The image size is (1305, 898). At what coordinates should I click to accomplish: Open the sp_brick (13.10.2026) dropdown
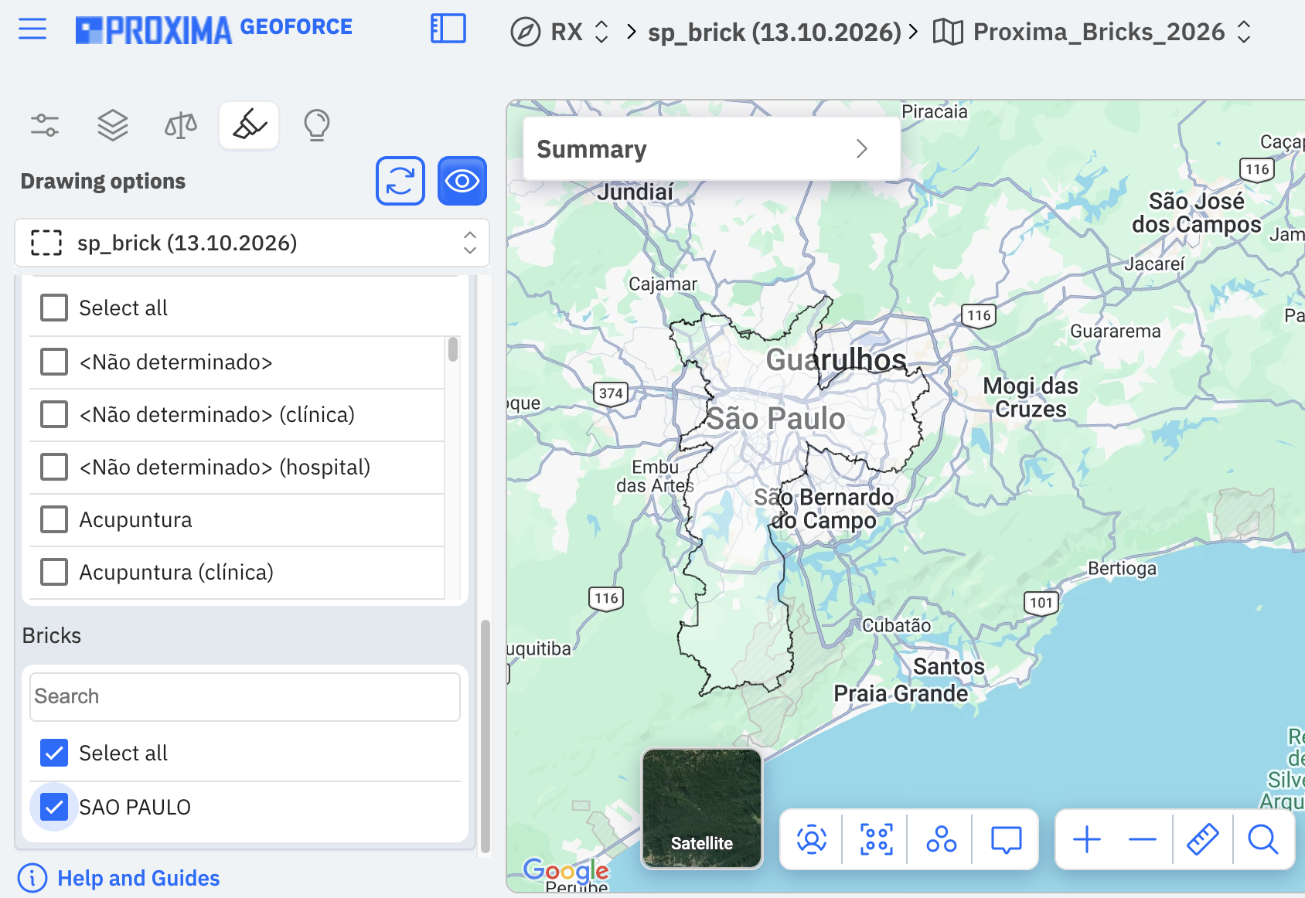point(252,243)
